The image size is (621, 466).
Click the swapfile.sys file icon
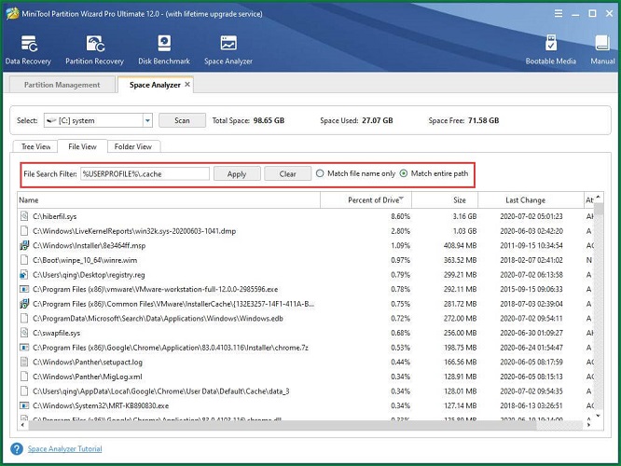click(x=24, y=333)
